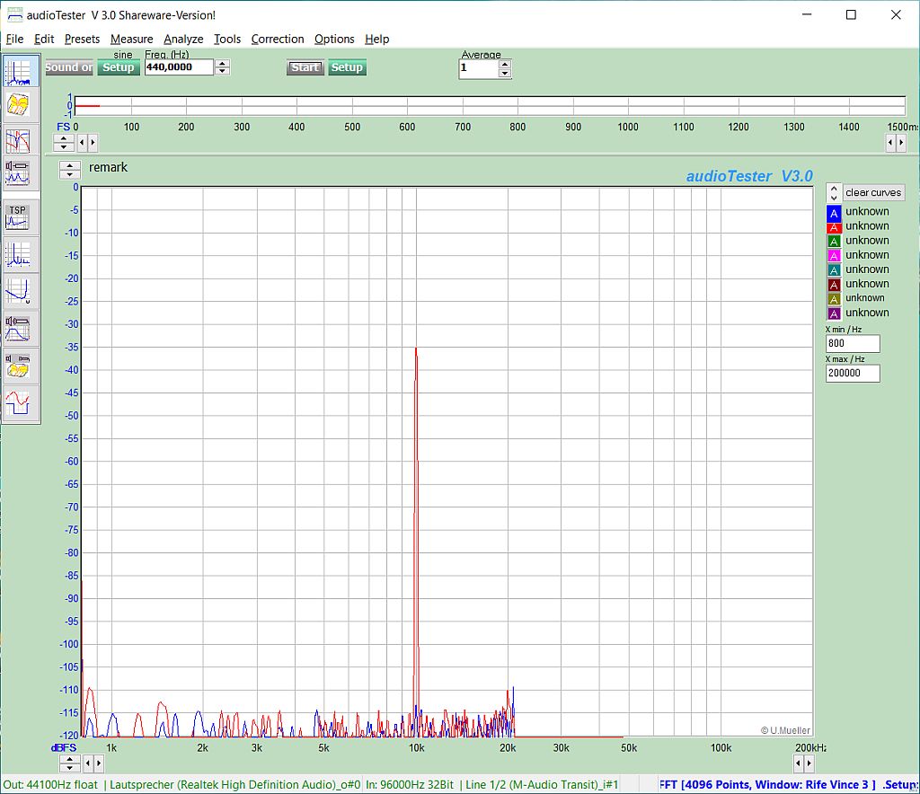Toggle the green A curve box

click(834, 241)
